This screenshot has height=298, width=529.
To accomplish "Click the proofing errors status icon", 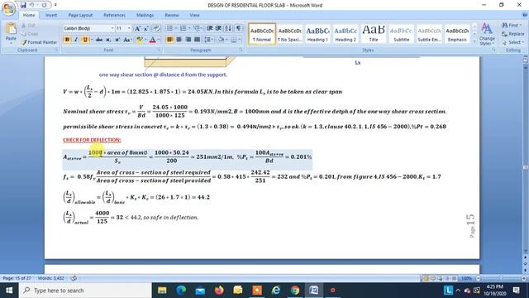I will pos(74,278).
